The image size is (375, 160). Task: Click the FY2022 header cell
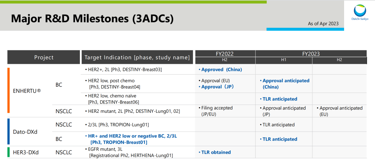click(x=225, y=54)
